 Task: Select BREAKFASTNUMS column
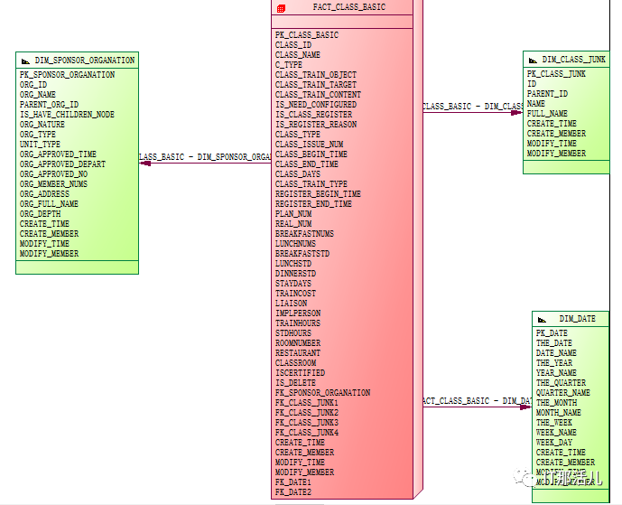tap(304, 233)
